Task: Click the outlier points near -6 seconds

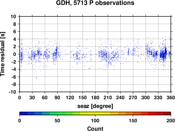Action: pos(36,78)
